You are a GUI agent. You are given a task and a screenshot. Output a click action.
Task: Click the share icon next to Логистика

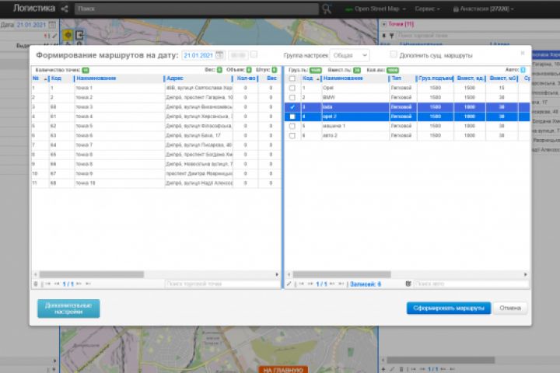65,9
